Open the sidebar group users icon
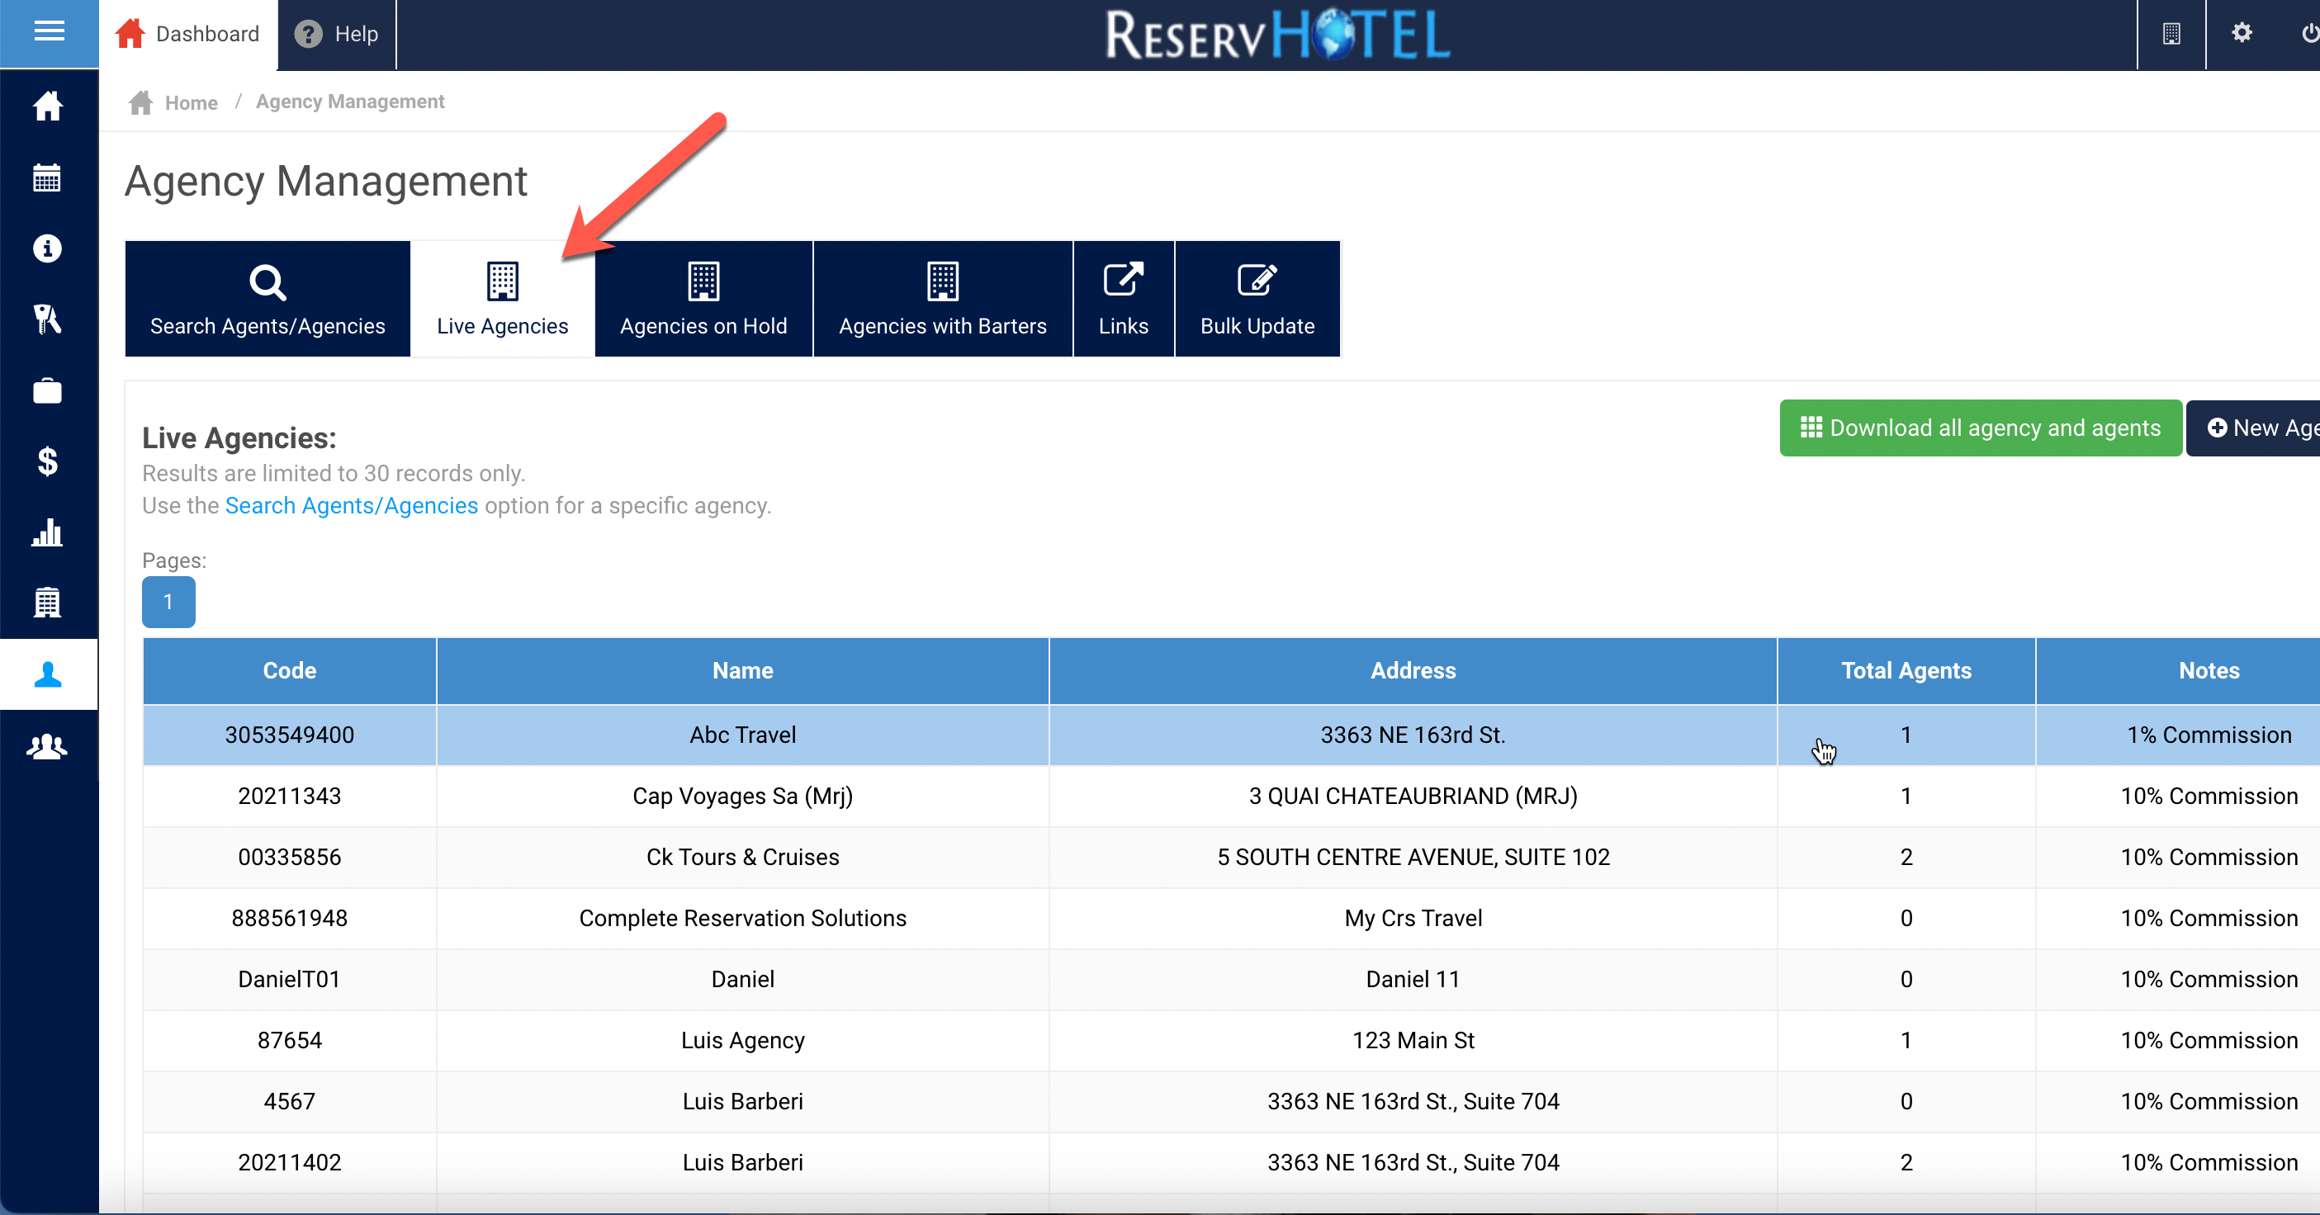The height and width of the screenshot is (1215, 2320). click(48, 745)
